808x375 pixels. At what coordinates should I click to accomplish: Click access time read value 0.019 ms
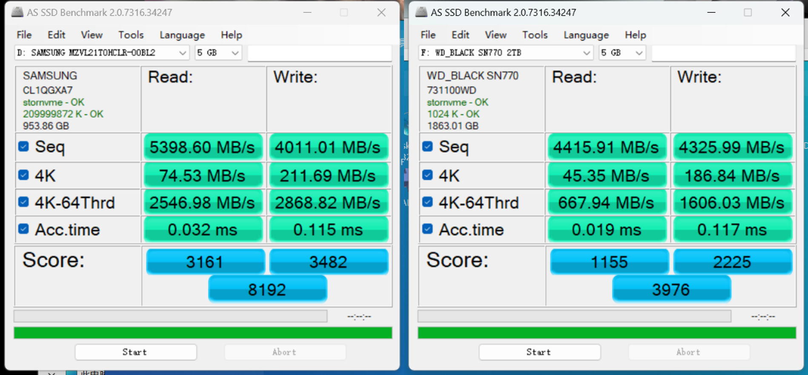point(607,230)
